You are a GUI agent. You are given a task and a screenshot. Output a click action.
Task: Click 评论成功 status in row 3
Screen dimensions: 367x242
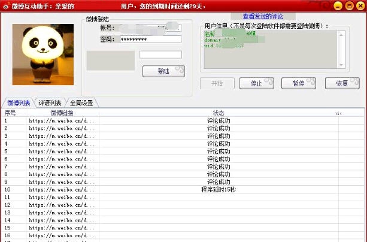pyautogui.click(x=219, y=136)
